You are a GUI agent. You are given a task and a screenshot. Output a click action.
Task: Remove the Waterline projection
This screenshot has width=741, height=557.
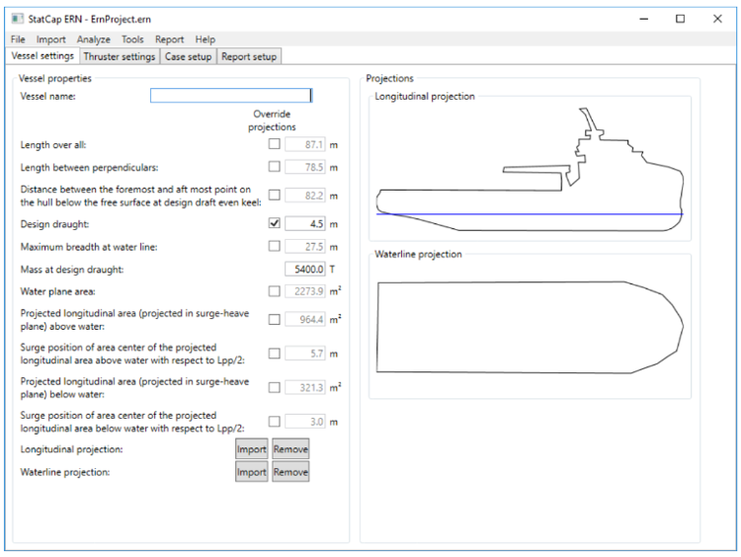point(290,472)
